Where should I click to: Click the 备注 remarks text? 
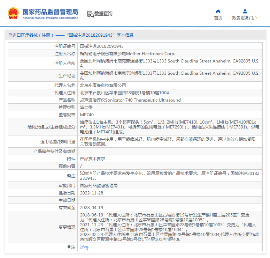(x=170, y=176)
